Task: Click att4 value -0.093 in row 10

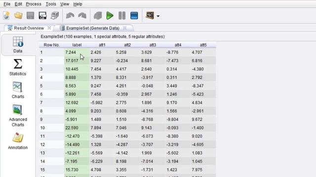Action: pos(172,128)
